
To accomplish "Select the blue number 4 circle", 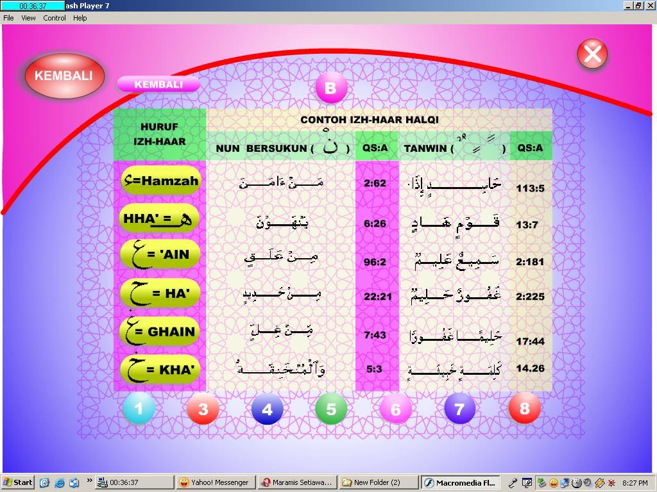I will pos(268,408).
